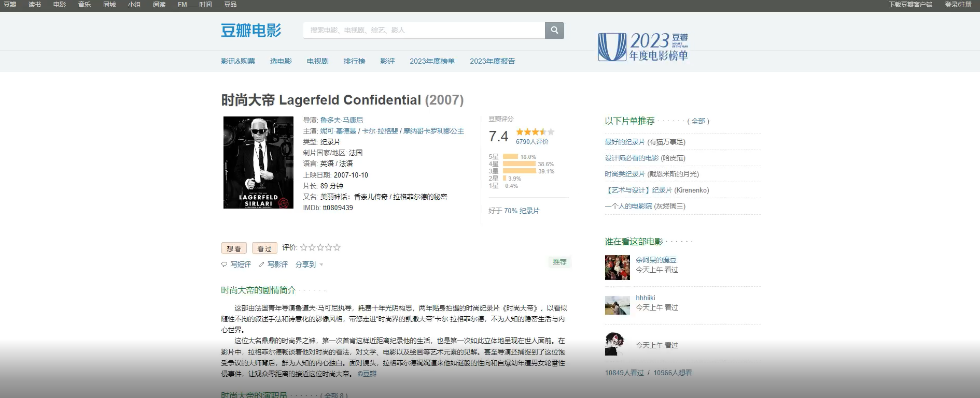
Task: Rate the film one star
Action: (304, 247)
